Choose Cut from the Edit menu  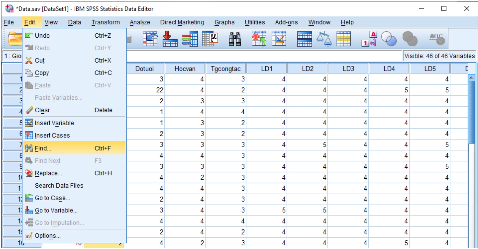click(75, 60)
